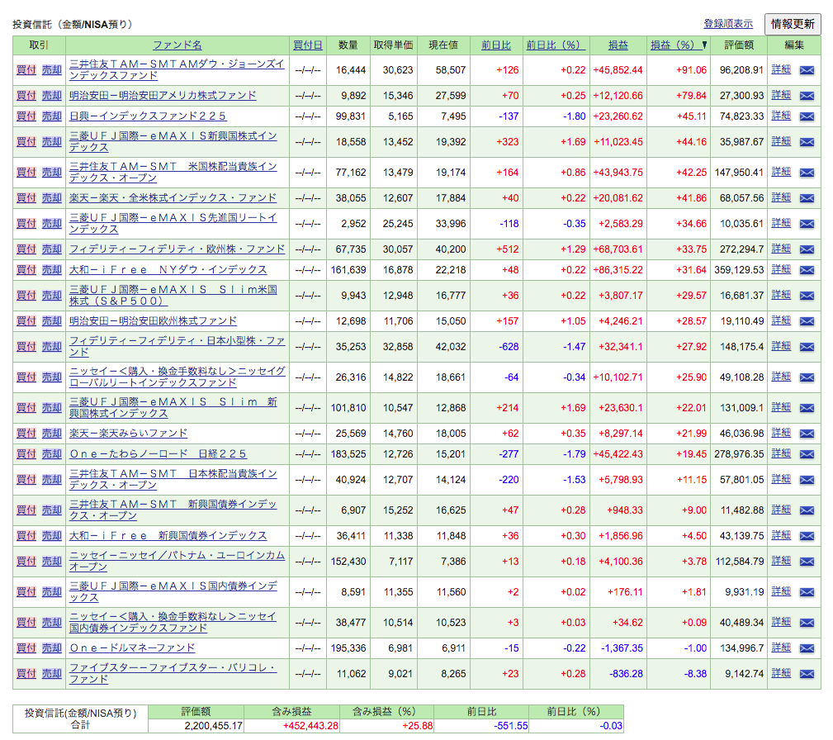Open 詳細 for たわらノーロード日経225

(781, 453)
